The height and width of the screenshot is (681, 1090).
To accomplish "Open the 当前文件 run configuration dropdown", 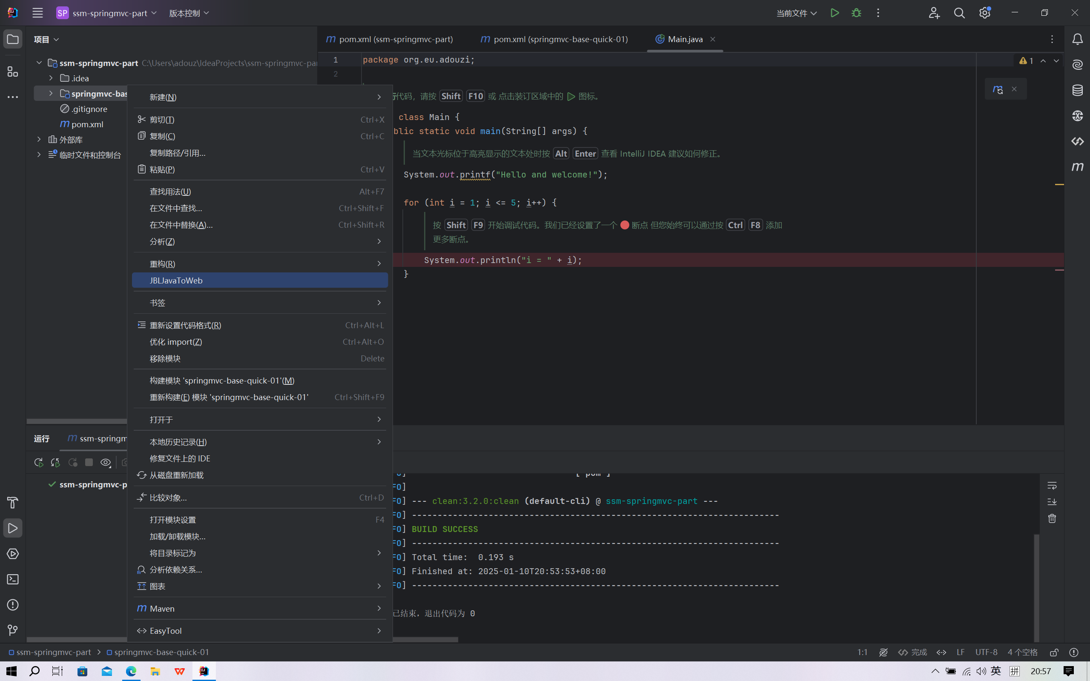I will coord(796,13).
